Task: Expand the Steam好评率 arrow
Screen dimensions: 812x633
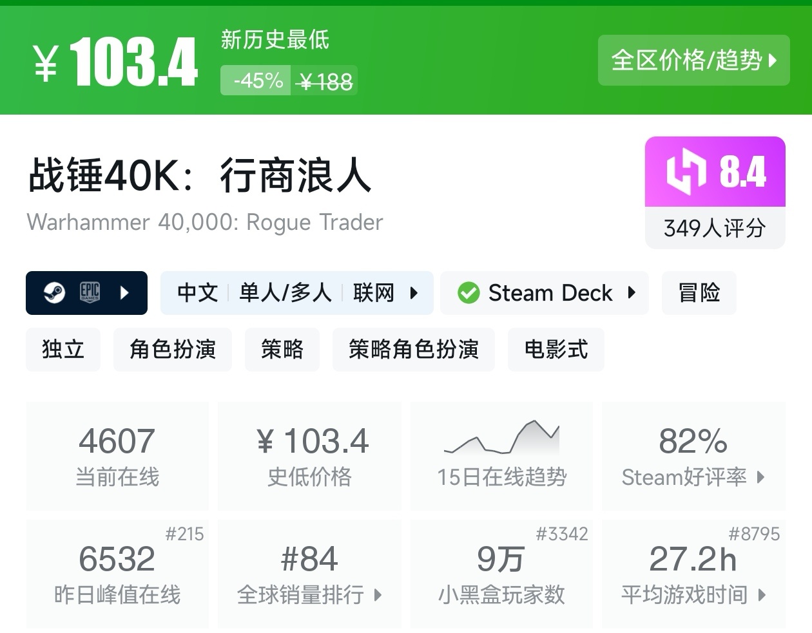Action: point(761,477)
